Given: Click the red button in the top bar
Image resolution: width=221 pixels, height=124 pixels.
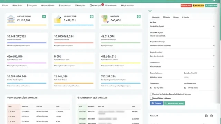Looking at the screenshot, I should pyautogui.click(x=186, y=6).
